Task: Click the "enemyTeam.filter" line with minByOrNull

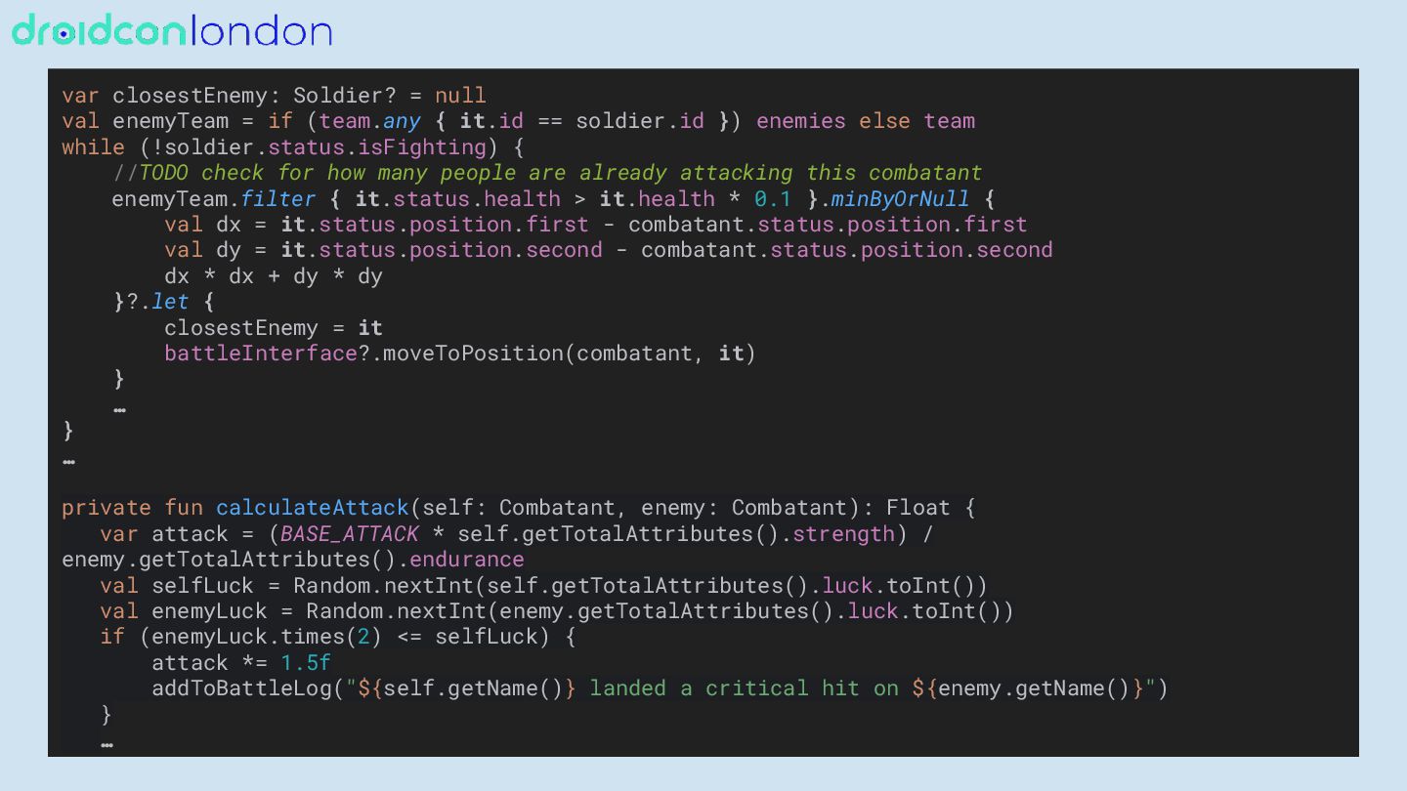Action: click(x=553, y=199)
